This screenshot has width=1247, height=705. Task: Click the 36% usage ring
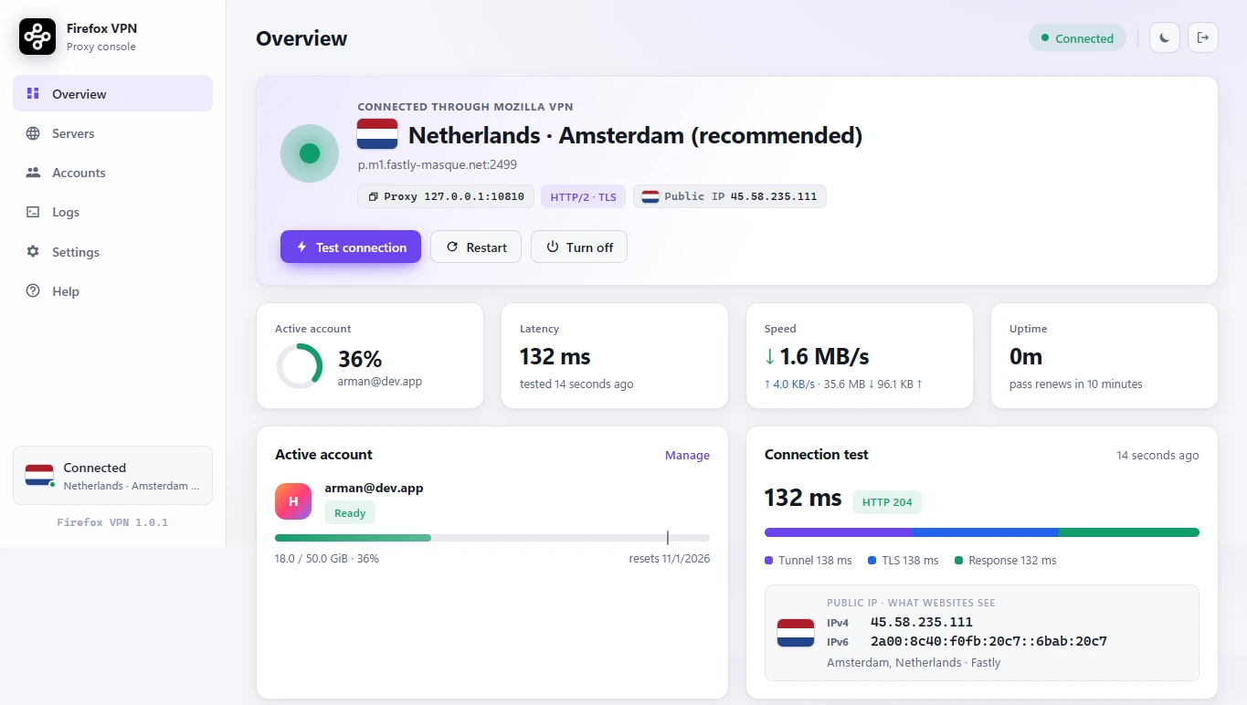click(x=300, y=366)
